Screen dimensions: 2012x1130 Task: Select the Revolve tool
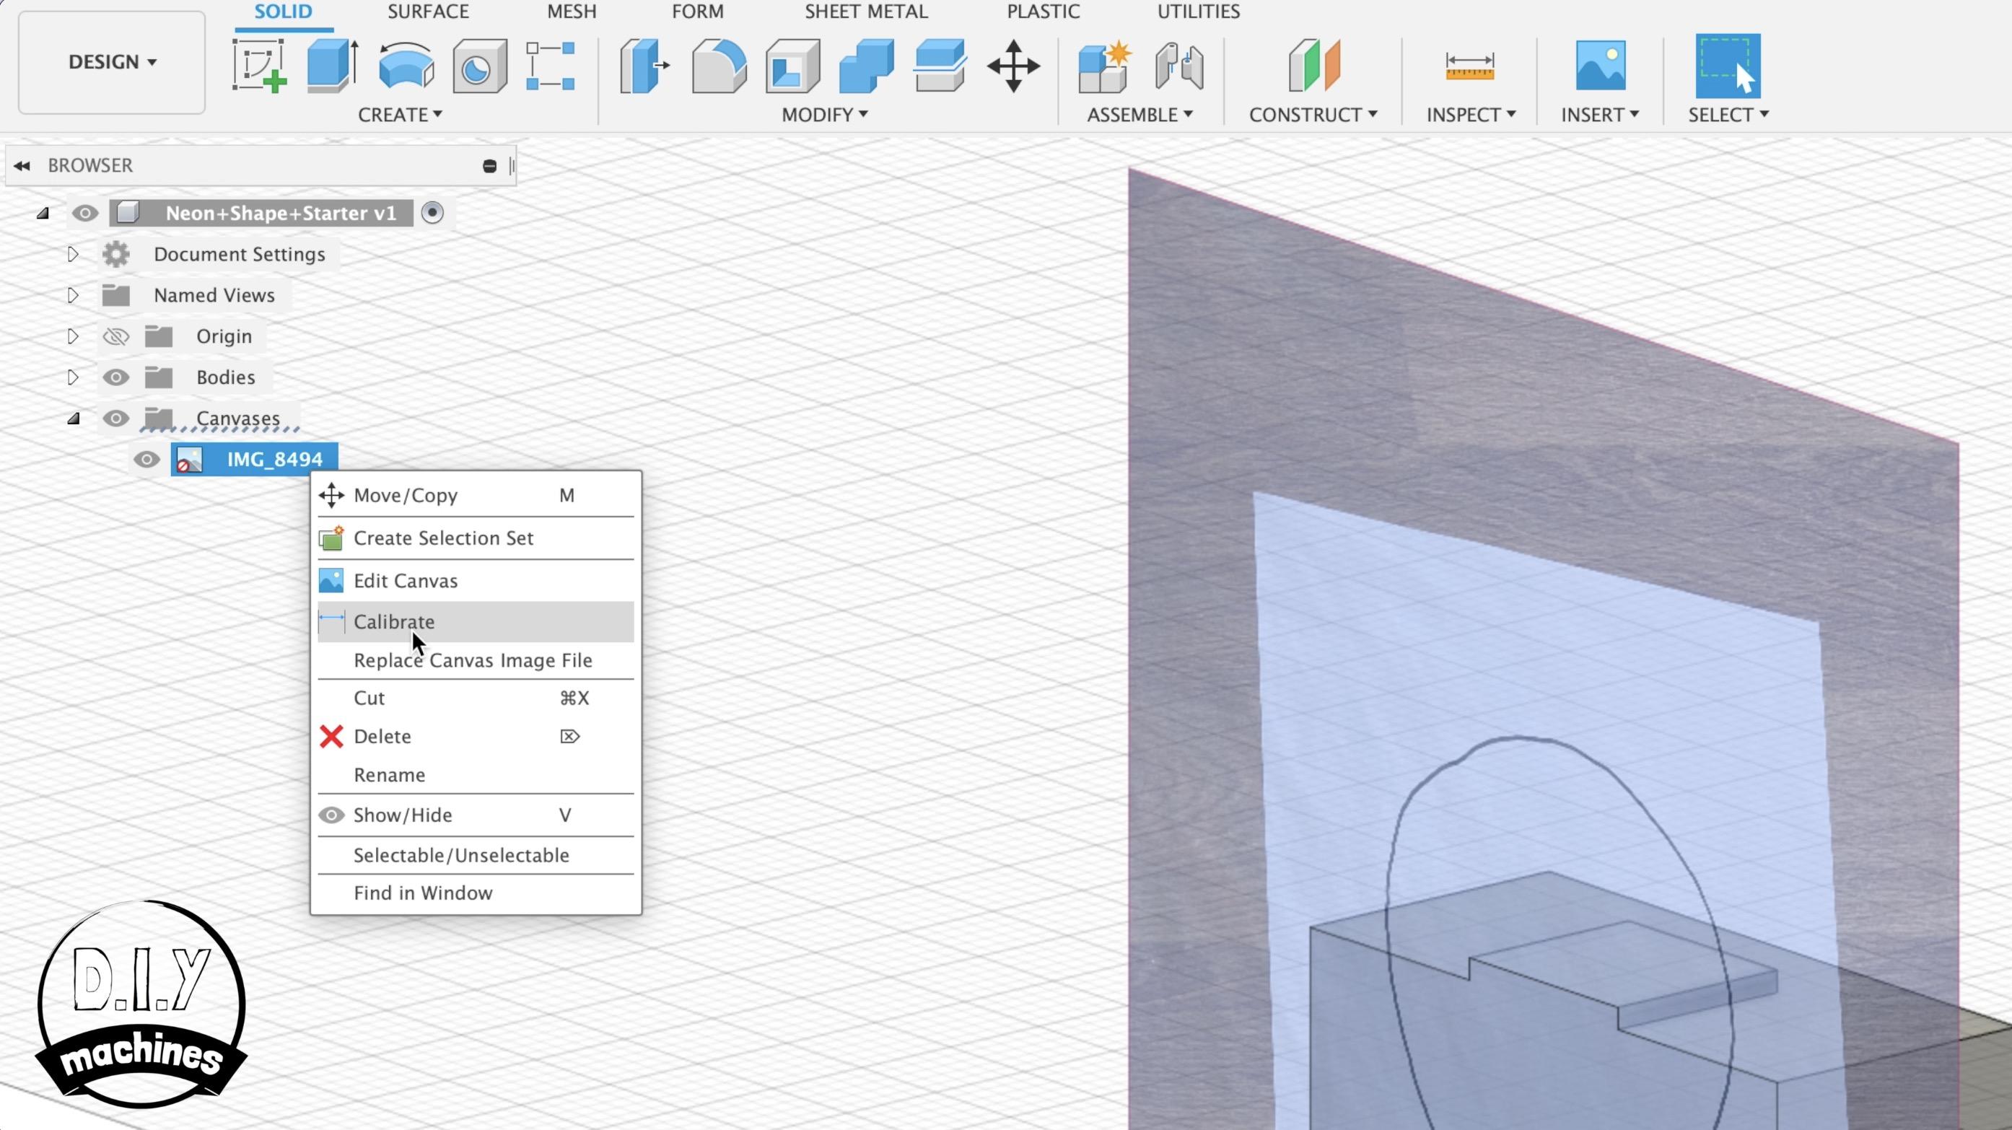point(406,66)
